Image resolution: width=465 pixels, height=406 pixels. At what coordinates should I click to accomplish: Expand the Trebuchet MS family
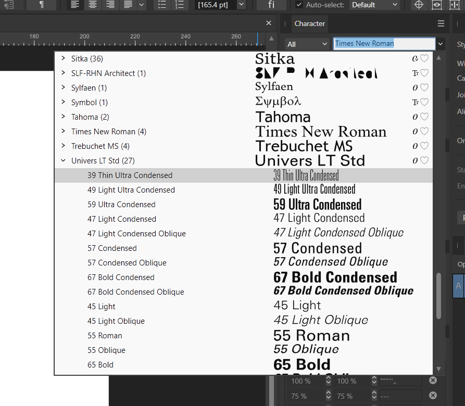click(63, 146)
